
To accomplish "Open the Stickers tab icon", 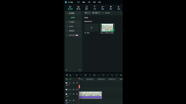I will [x=119, y=8].
